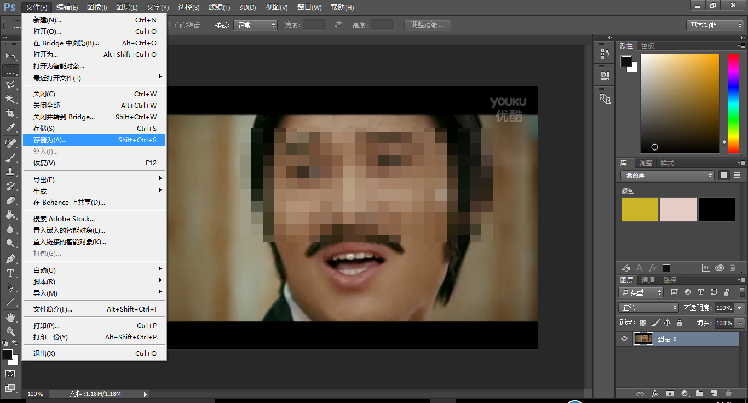Activate the Hand tool
748x403 pixels.
[10, 318]
